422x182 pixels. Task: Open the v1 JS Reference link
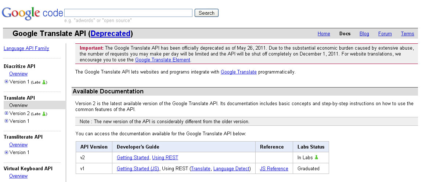pyautogui.click(x=274, y=168)
